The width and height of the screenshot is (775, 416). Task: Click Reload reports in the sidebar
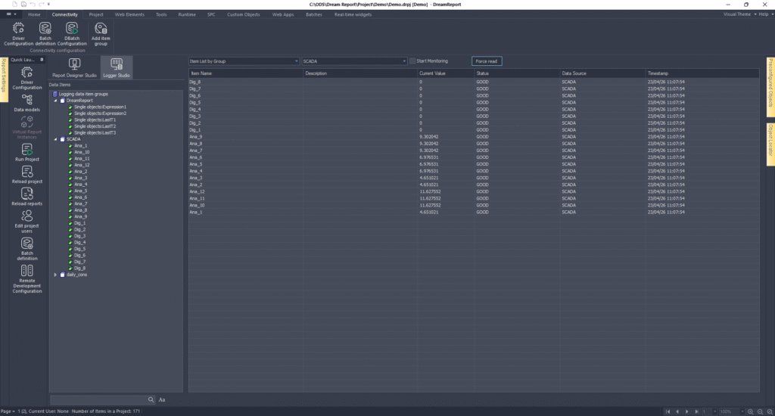[x=27, y=197]
